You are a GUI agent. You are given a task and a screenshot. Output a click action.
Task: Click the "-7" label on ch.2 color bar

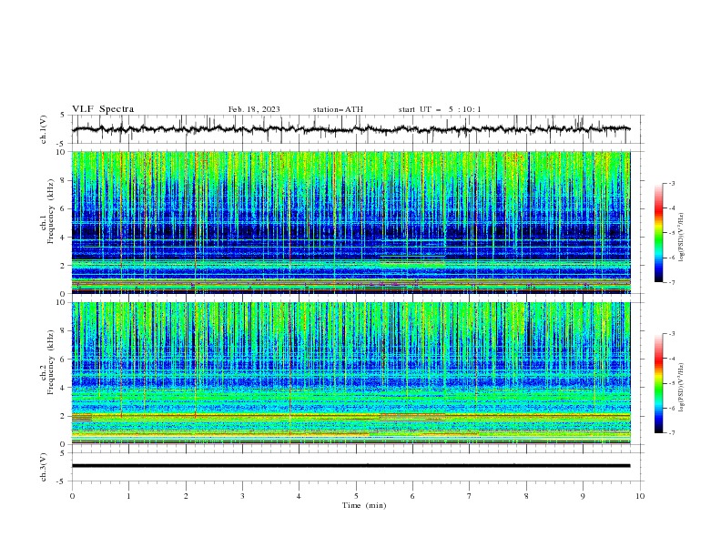click(x=671, y=432)
